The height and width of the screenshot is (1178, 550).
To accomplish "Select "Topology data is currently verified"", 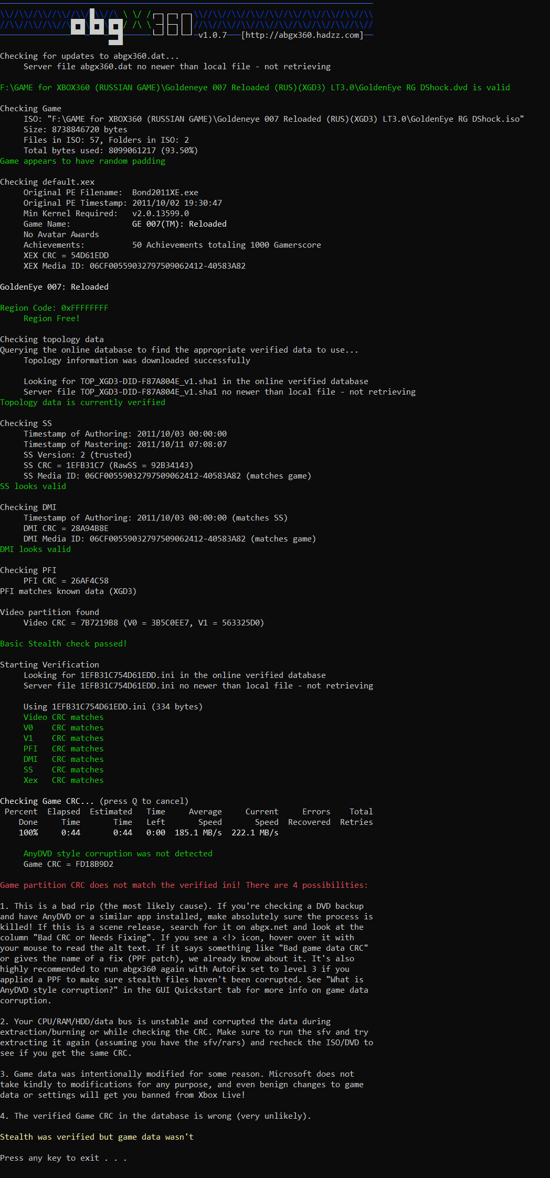I will 83,402.
